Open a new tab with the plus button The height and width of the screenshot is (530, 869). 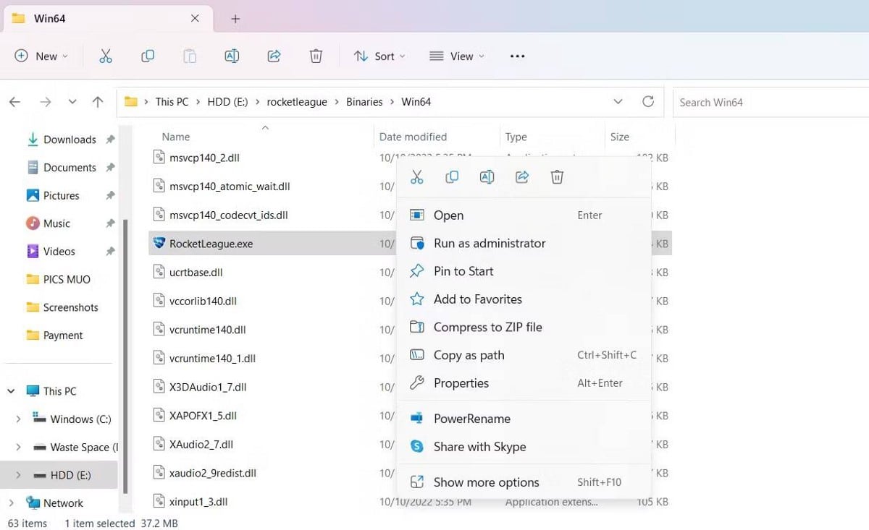click(x=235, y=19)
